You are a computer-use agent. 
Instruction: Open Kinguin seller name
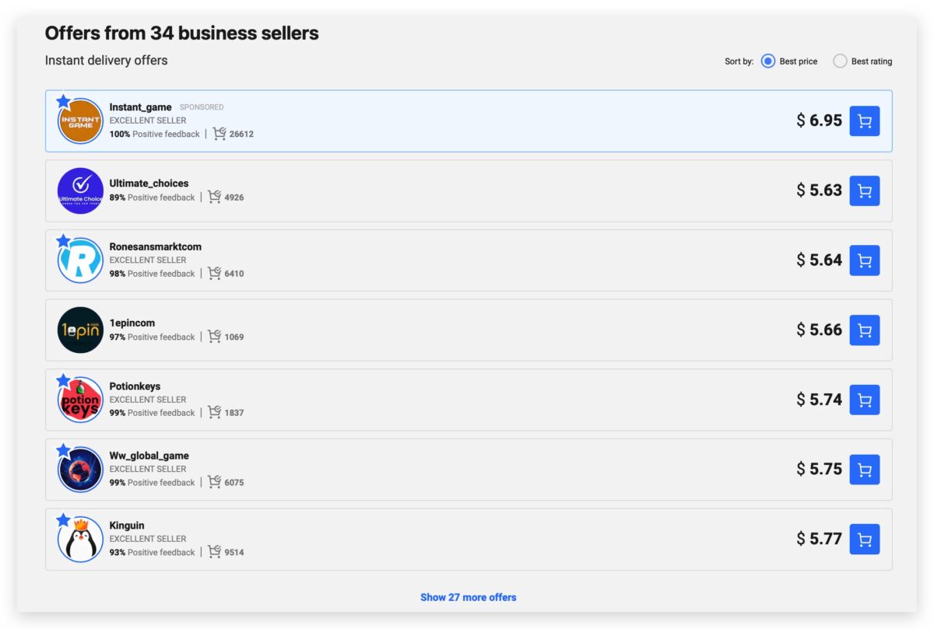(127, 526)
